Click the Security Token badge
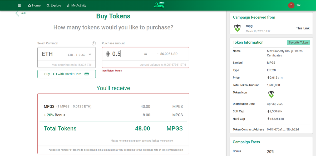This screenshot has height=156, width=316. tap(298, 43)
